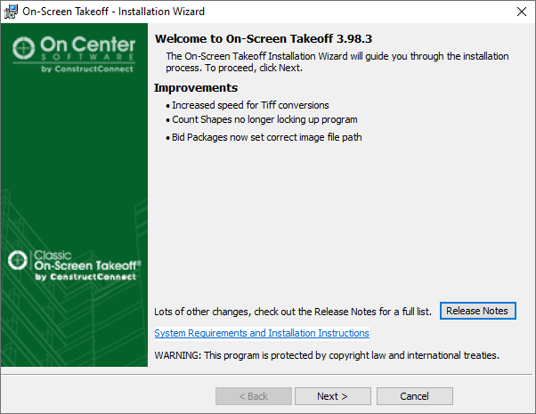Click the On Center Software logo
Image resolution: width=536 pixels, height=414 pixels.
tap(74, 54)
